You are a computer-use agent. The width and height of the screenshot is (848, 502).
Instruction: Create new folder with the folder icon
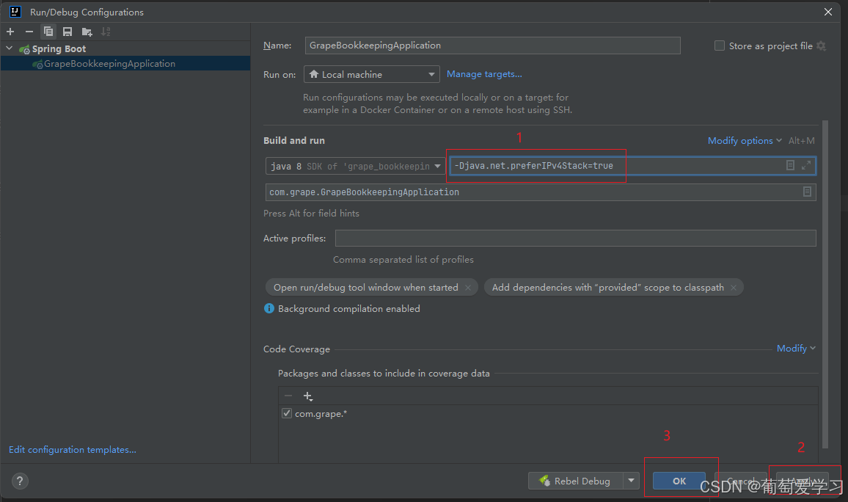click(x=87, y=32)
